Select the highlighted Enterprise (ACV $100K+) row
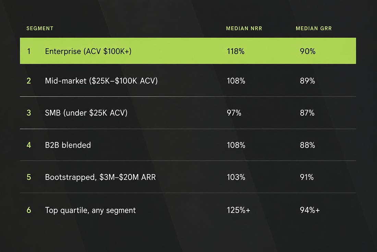The width and height of the screenshot is (377, 252). pyautogui.click(x=188, y=51)
